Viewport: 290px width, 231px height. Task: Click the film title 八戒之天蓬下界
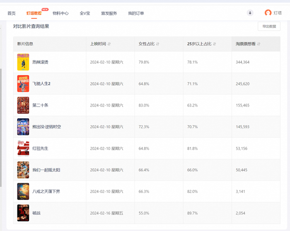[x=46, y=191]
